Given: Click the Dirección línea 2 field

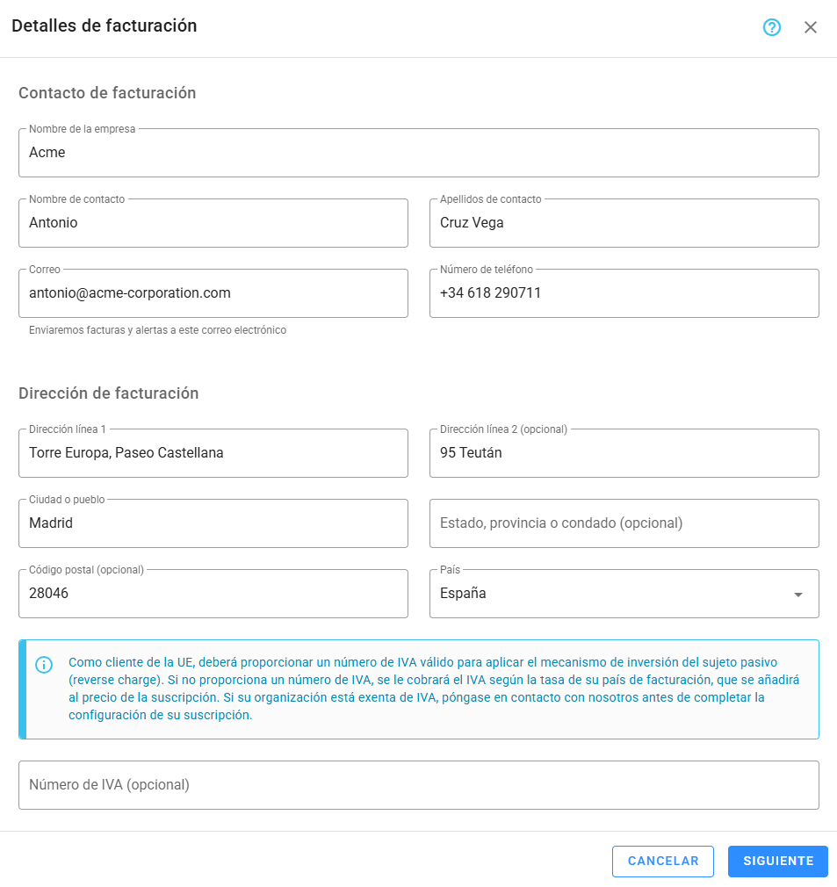Looking at the screenshot, I should pyautogui.click(x=624, y=453).
